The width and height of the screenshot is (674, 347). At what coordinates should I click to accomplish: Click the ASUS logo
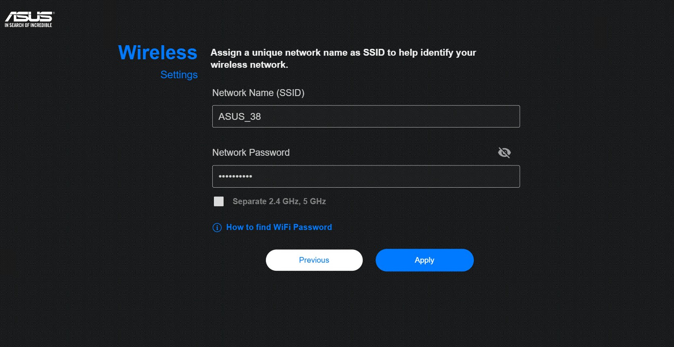pos(29,17)
